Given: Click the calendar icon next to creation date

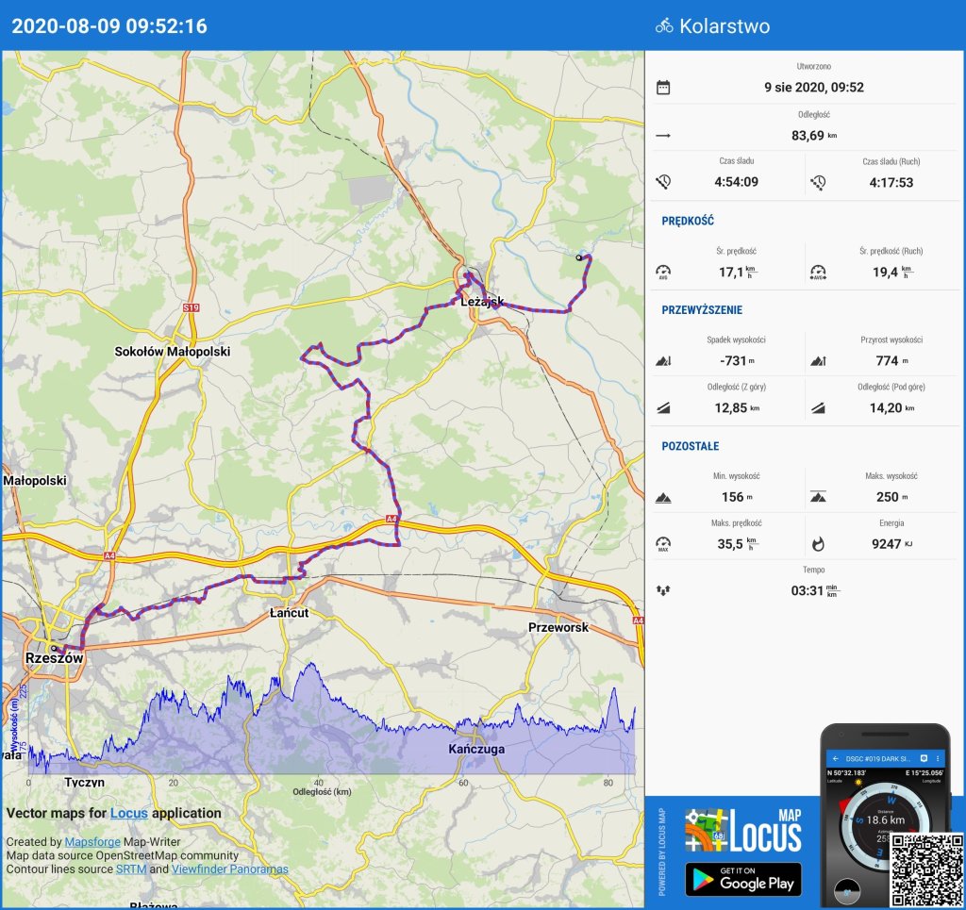Looking at the screenshot, I should 663,88.
